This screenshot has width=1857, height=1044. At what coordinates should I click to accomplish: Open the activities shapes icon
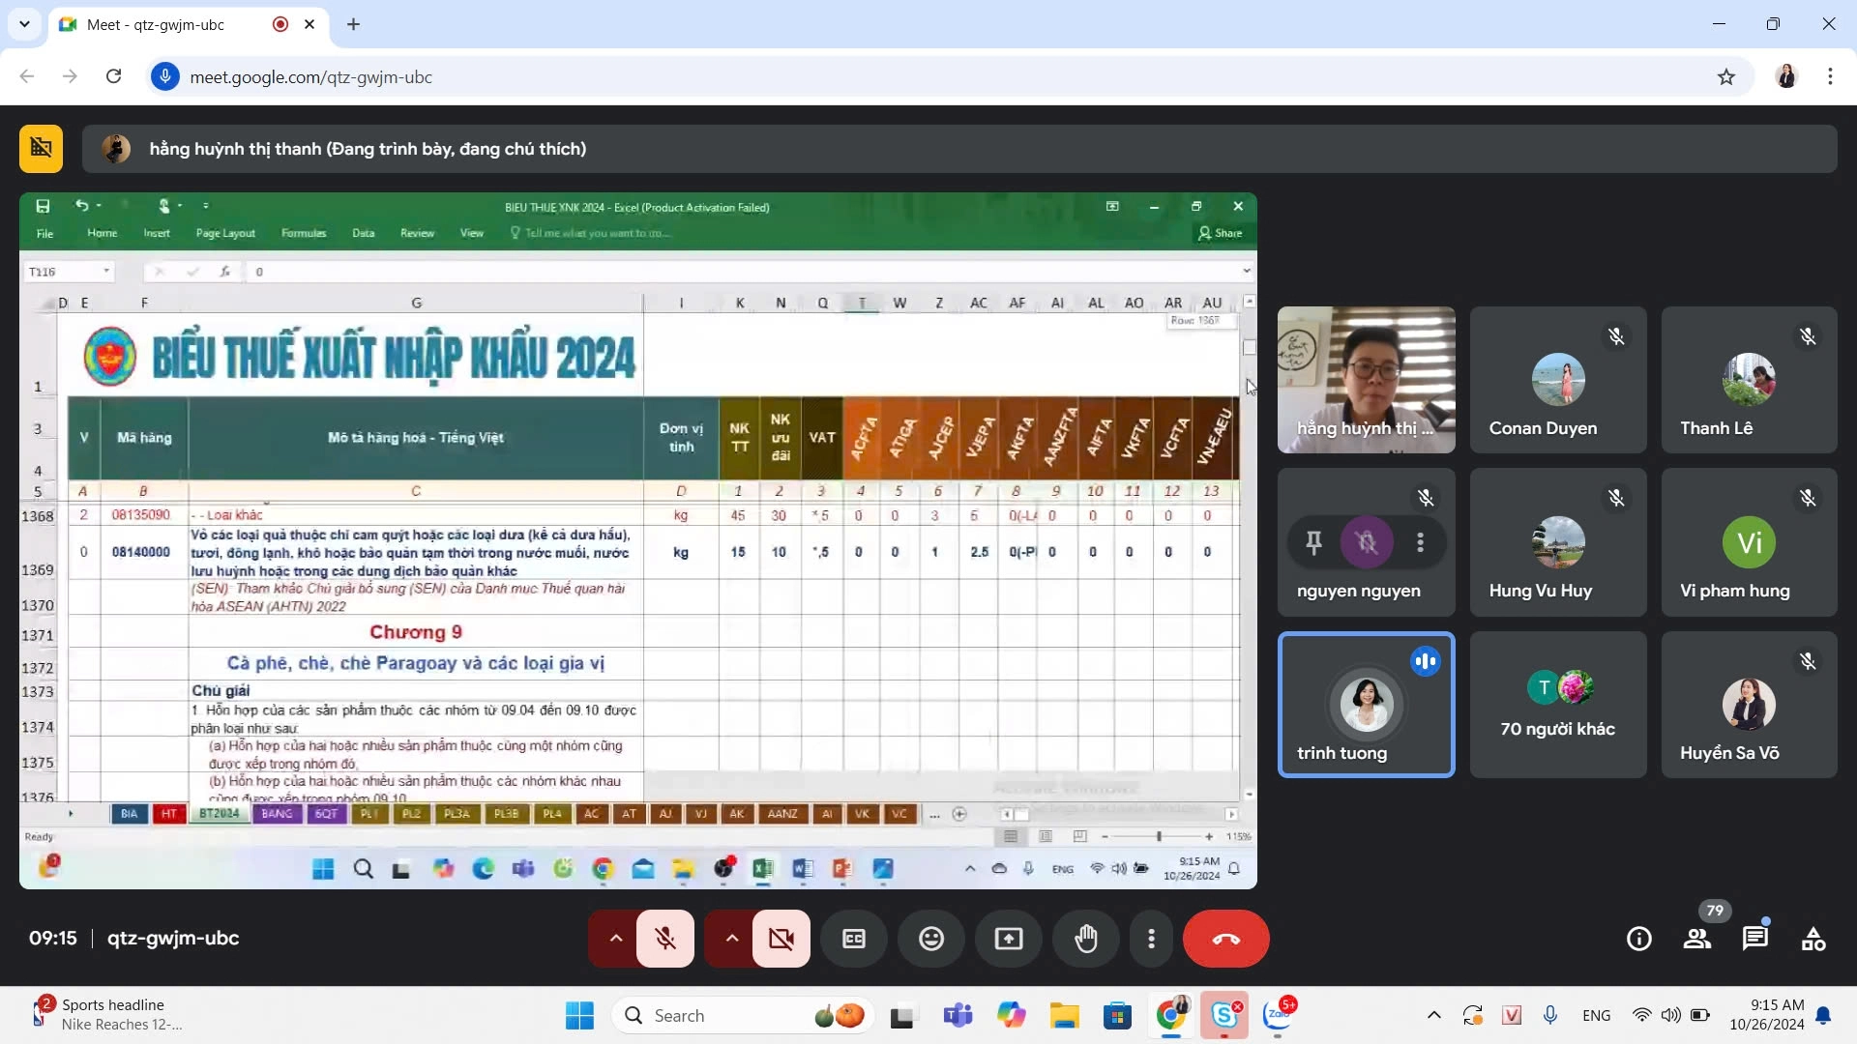click(1813, 939)
